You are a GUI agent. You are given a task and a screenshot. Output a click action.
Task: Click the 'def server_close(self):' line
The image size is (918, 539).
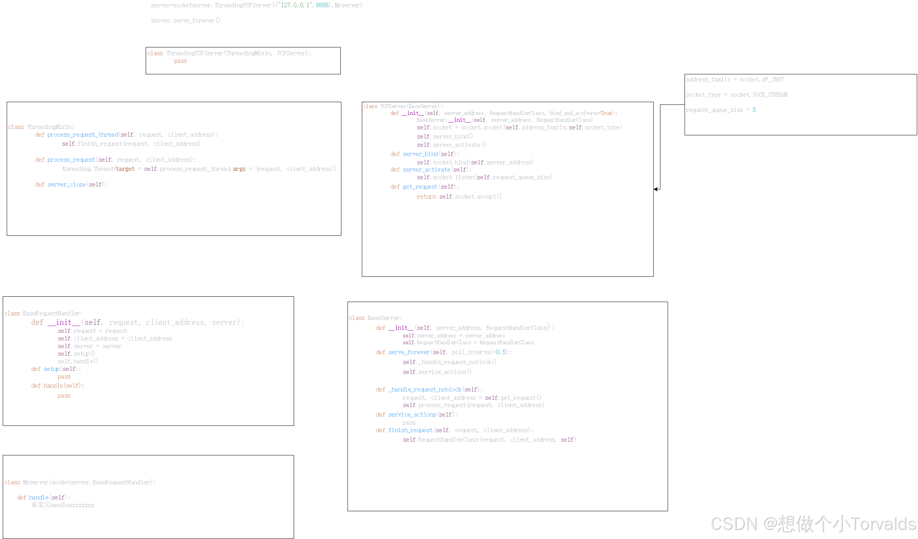pyautogui.click(x=71, y=184)
